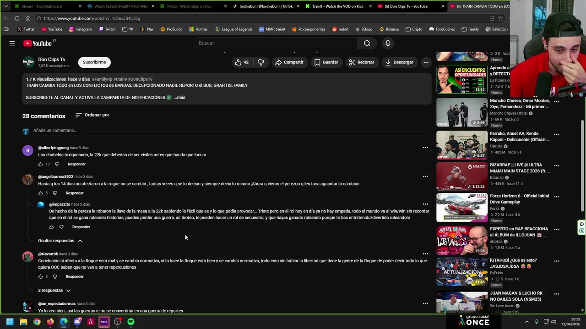Open the Cripto bookmarks folder
Viewport: 586px width, 329px height.
click(414, 29)
